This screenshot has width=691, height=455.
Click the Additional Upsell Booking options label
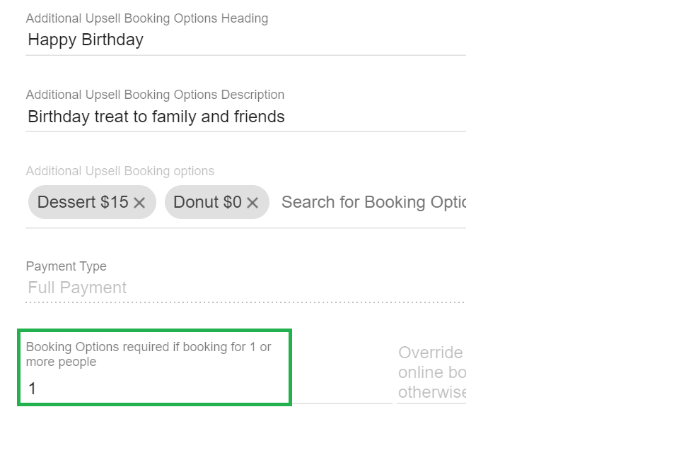pyautogui.click(x=120, y=170)
